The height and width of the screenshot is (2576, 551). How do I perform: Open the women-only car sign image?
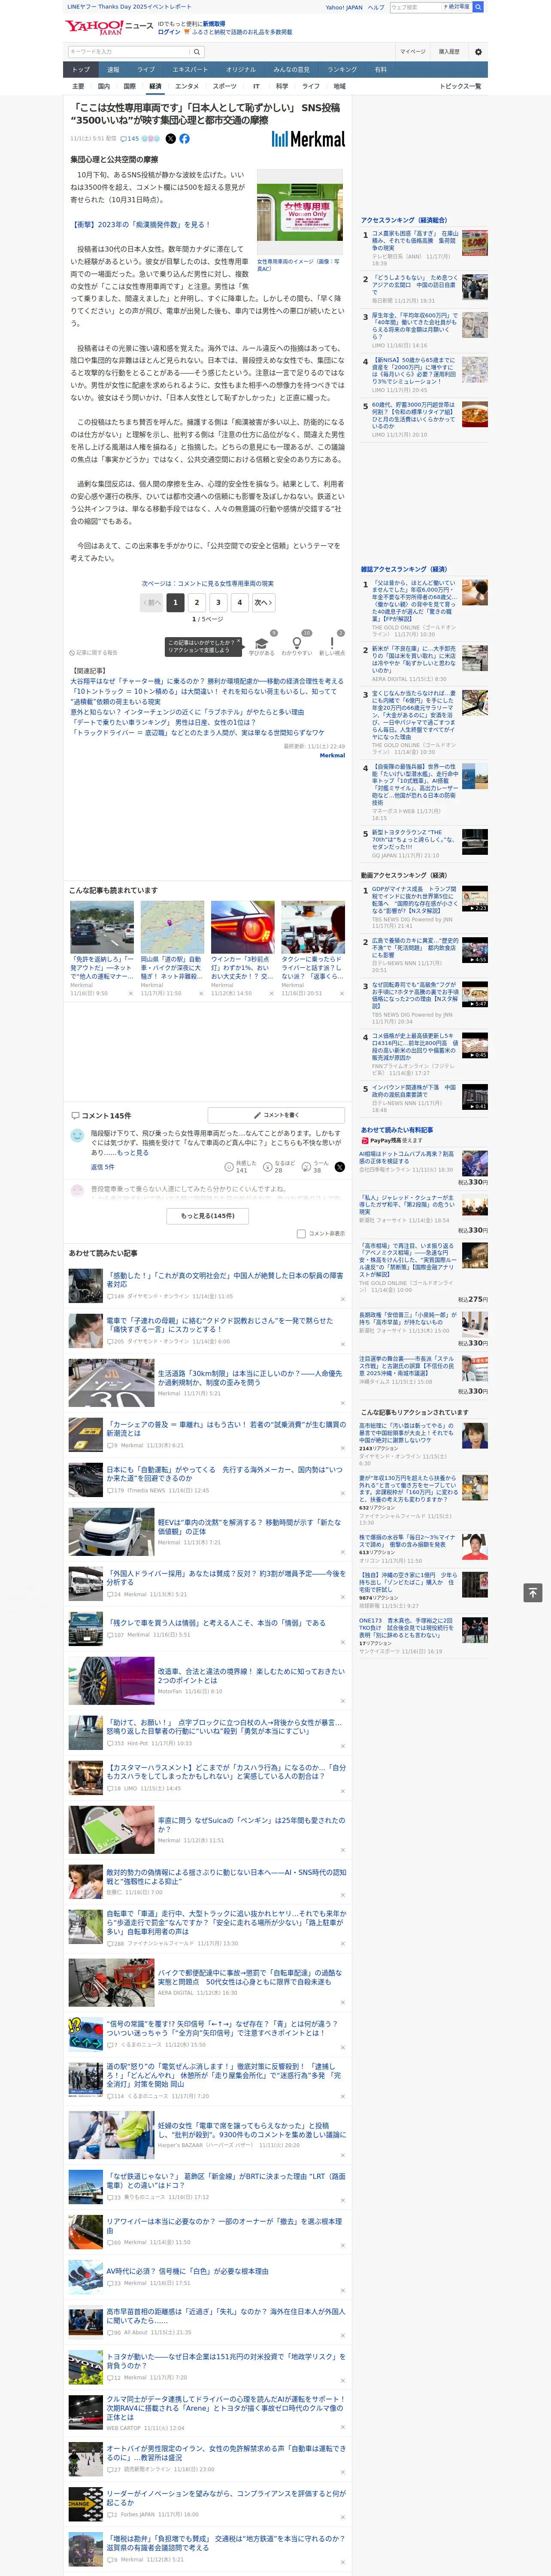[x=300, y=212]
